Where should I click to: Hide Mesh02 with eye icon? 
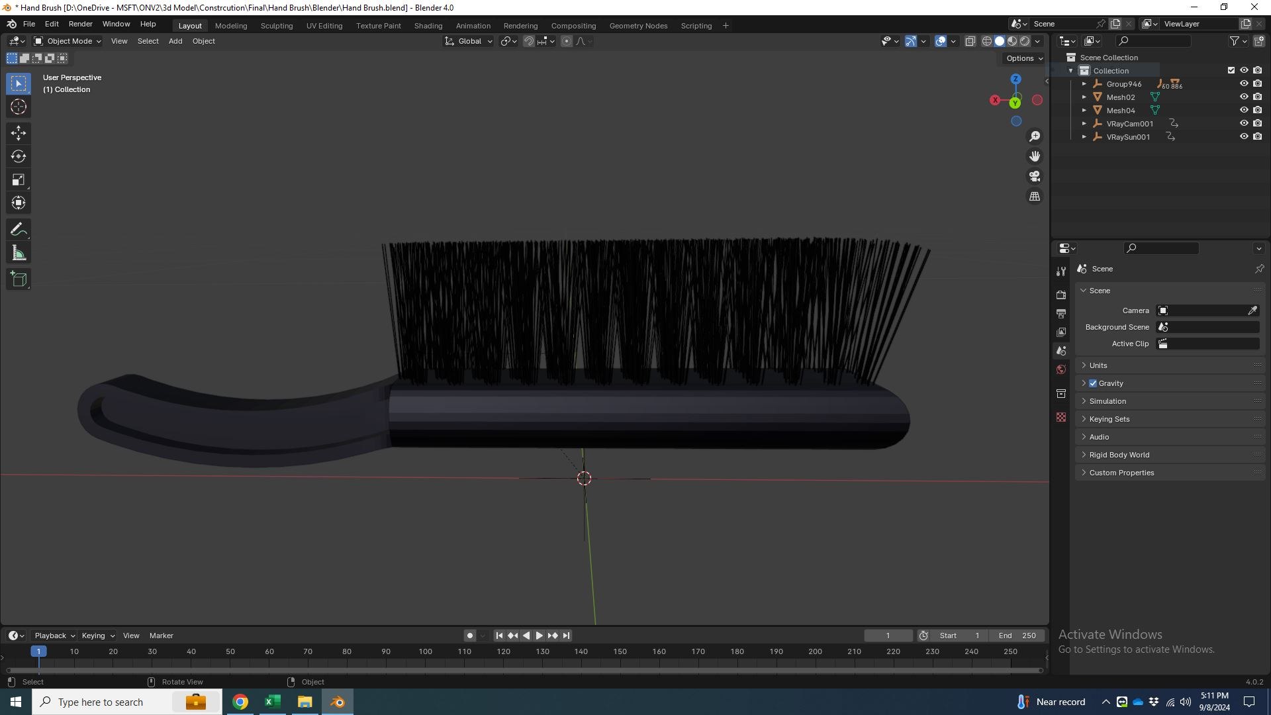tap(1244, 97)
